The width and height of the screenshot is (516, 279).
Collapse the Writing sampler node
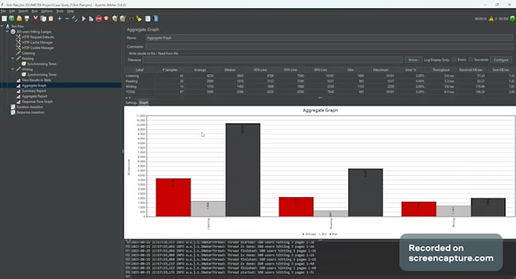click(x=12, y=69)
